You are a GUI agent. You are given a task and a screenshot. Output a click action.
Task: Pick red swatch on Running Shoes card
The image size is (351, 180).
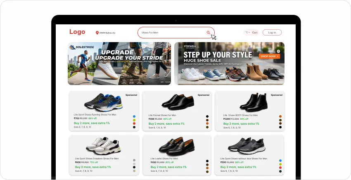134,123
